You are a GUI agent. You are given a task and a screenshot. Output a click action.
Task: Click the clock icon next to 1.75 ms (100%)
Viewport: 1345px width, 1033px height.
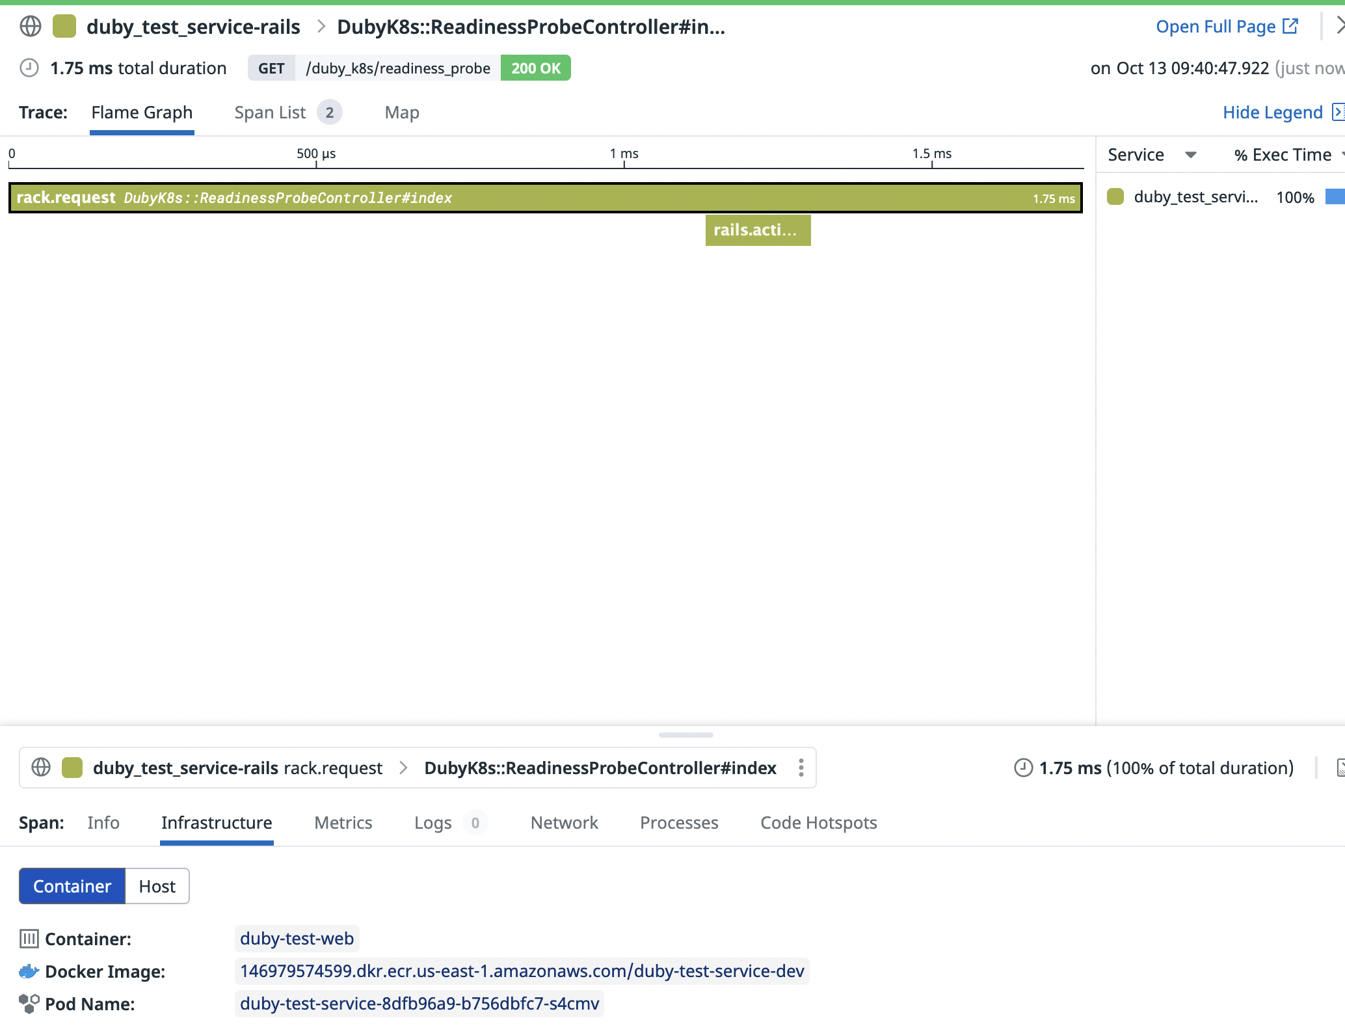click(x=1024, y=768)
